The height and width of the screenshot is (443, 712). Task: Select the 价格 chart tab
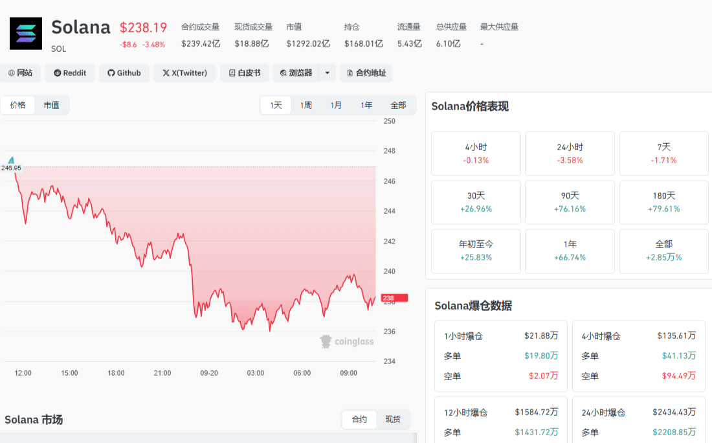point(17,105)
